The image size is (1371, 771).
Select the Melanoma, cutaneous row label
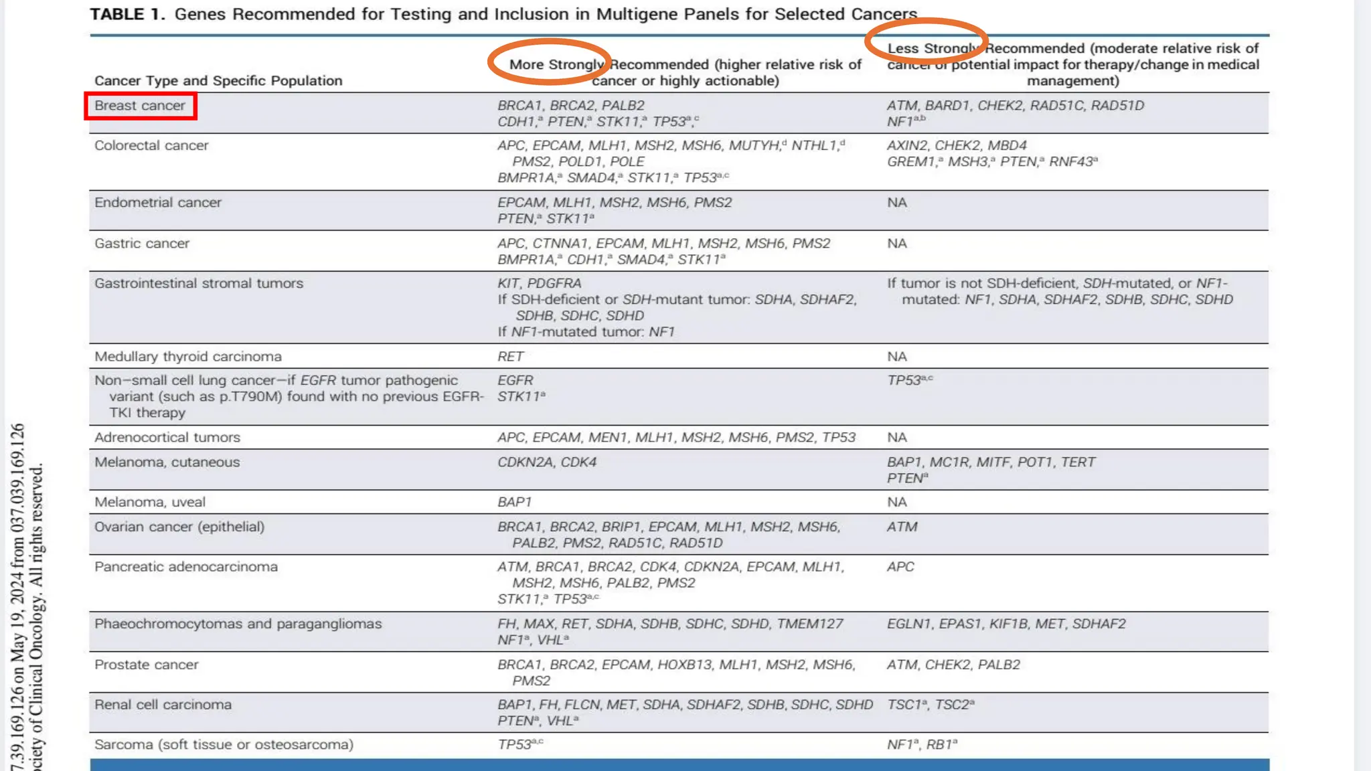[167, 462]
